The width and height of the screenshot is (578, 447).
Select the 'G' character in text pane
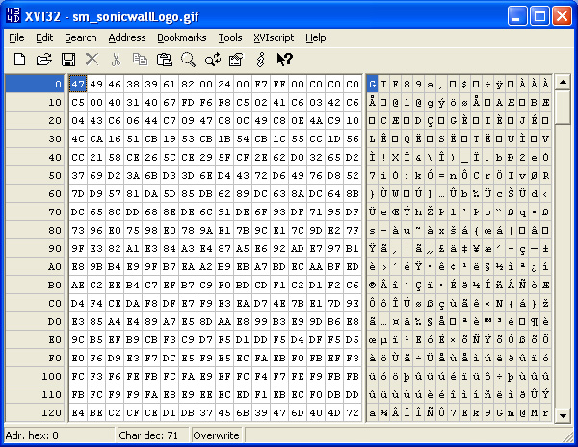(373, 84)
